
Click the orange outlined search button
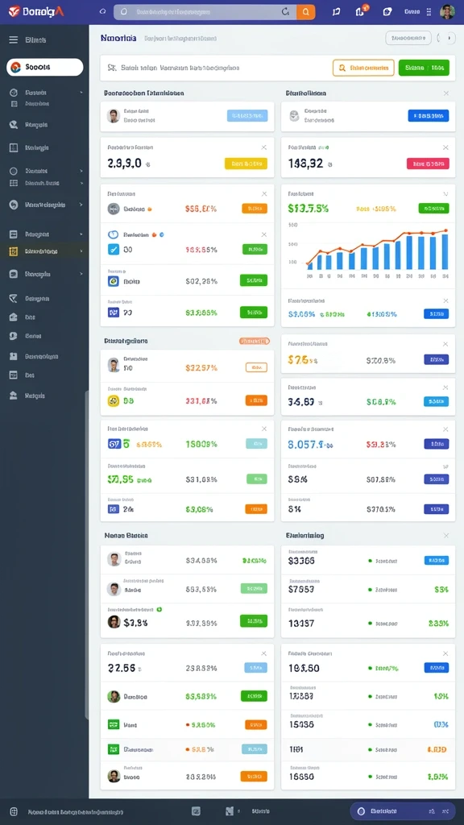363,68
